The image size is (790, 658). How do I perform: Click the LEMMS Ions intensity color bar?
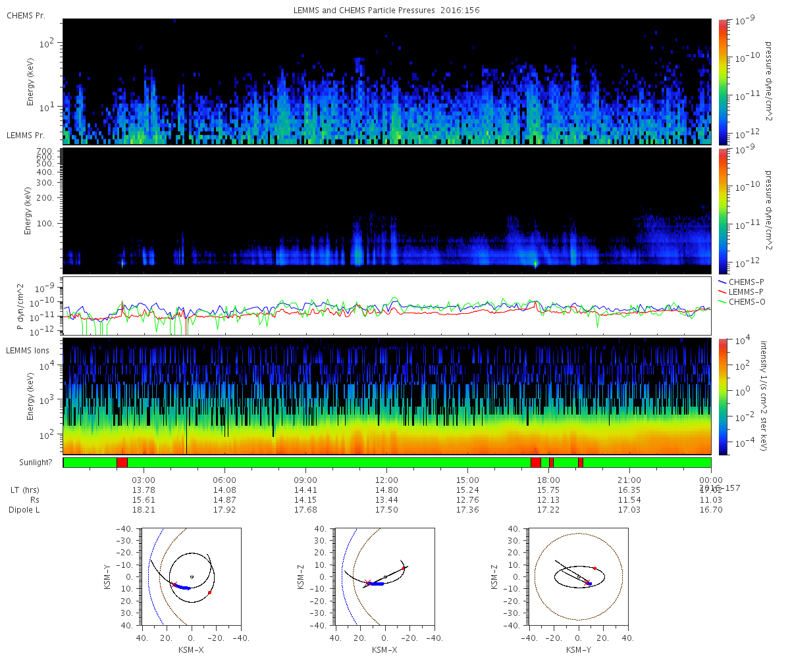point(722,396)
